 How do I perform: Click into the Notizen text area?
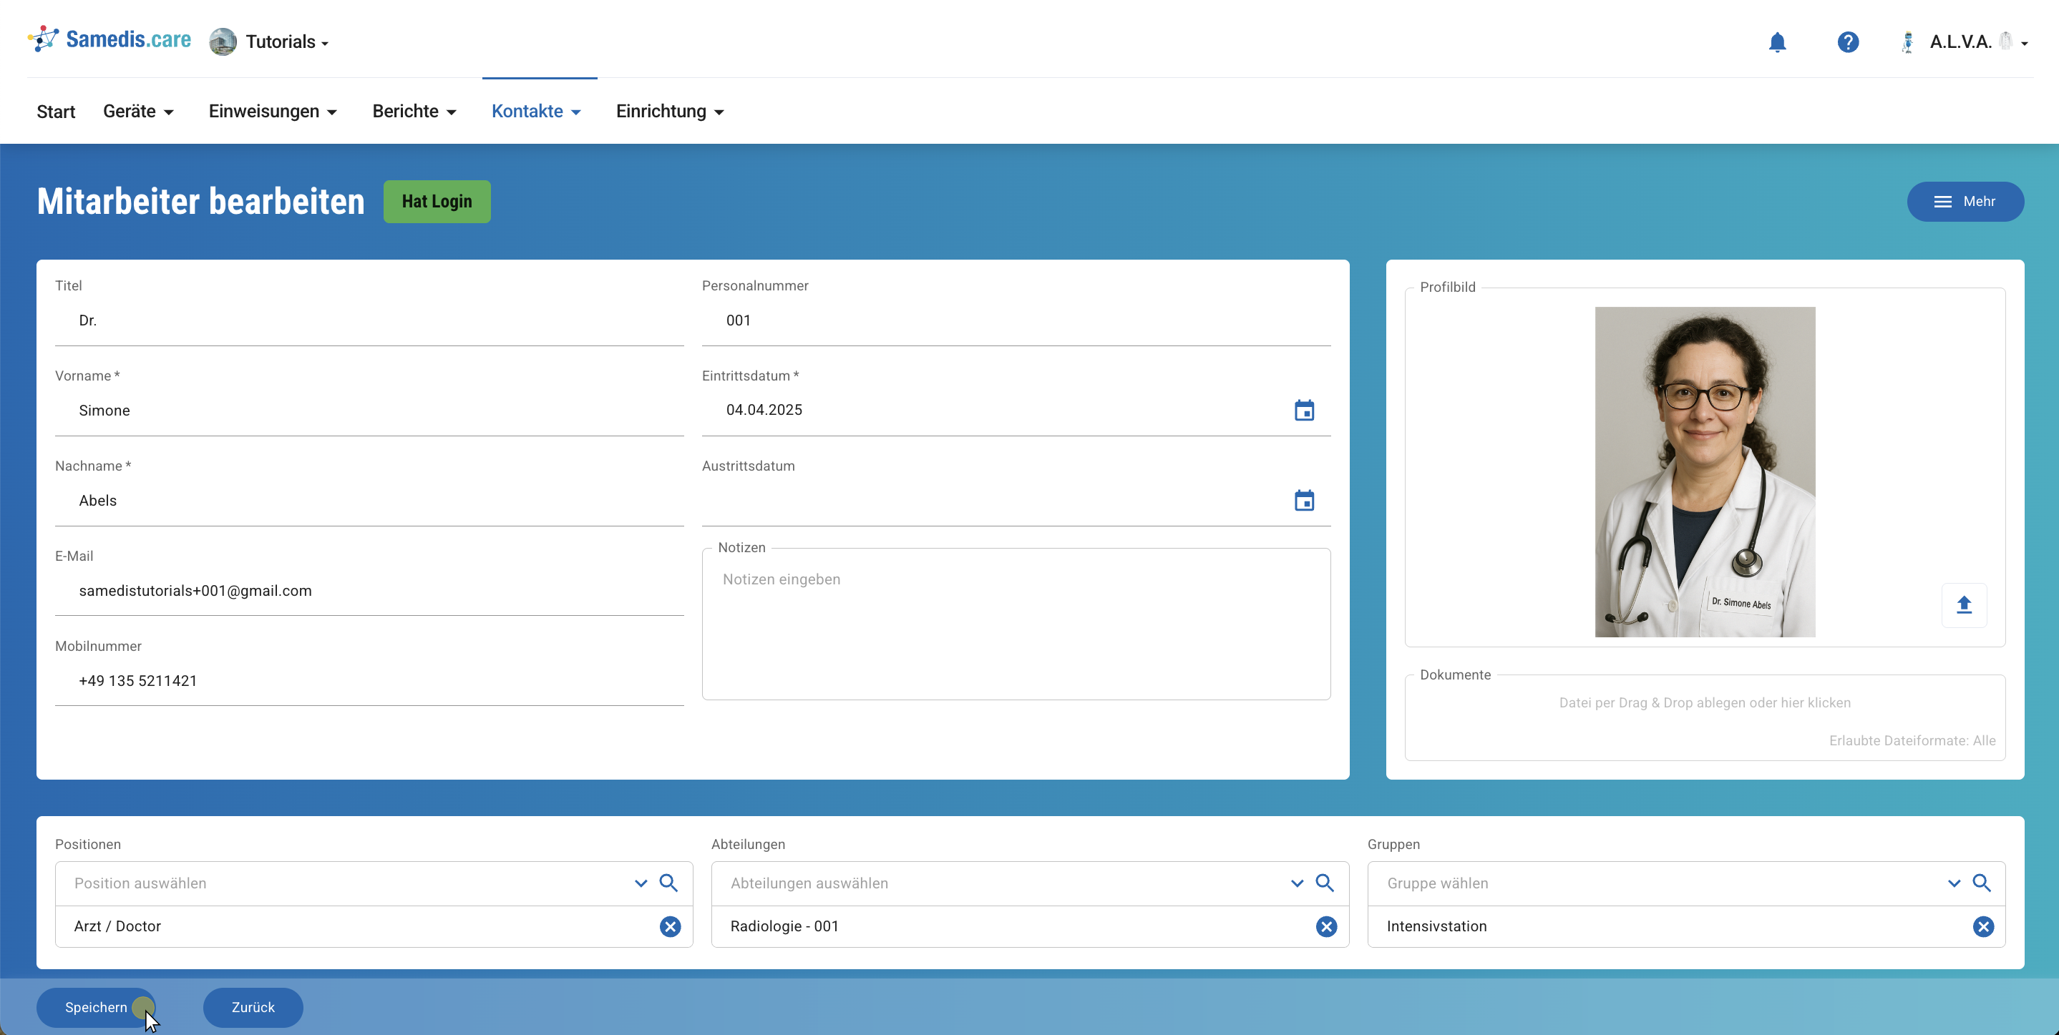click(1015, 631)
